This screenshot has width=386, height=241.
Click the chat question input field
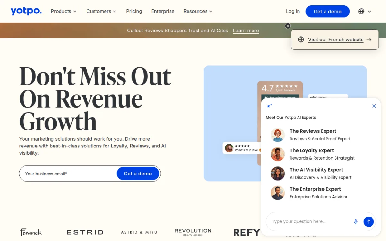309,221
